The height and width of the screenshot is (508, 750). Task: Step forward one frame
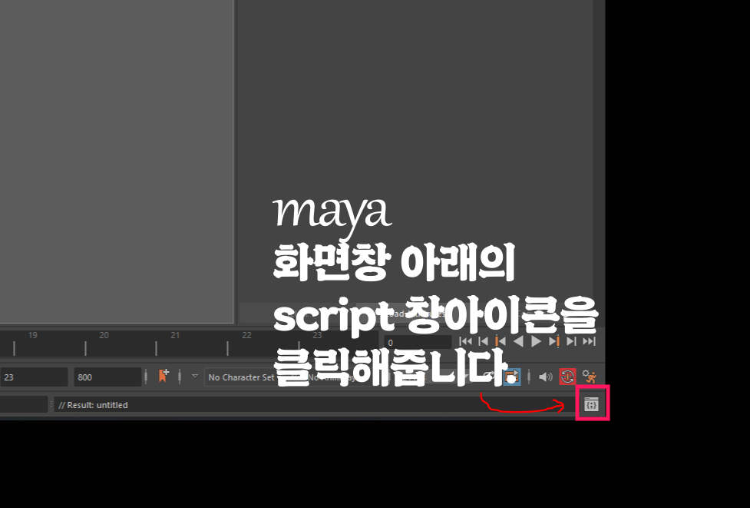pos(571,341)
